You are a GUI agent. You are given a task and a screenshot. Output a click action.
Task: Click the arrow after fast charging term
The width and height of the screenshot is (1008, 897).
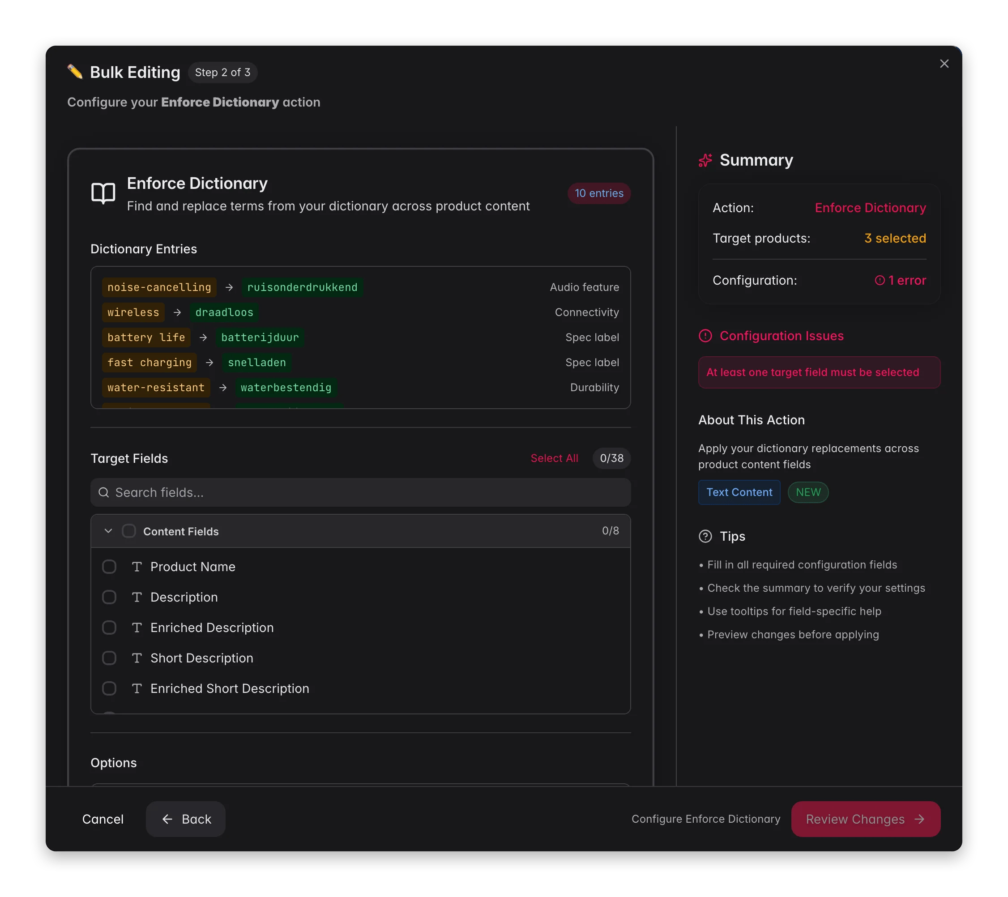pos(209,363)
